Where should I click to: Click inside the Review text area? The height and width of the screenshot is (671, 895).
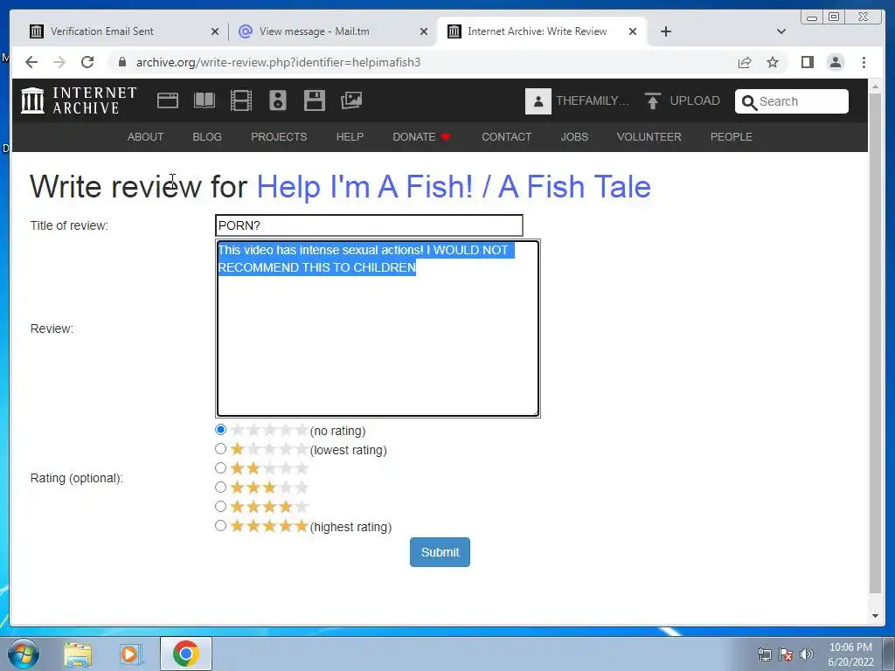pyautogui.click(x=378, y=329)
